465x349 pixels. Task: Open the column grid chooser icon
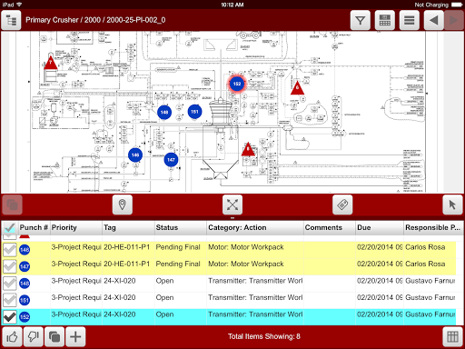click(452, 336)
